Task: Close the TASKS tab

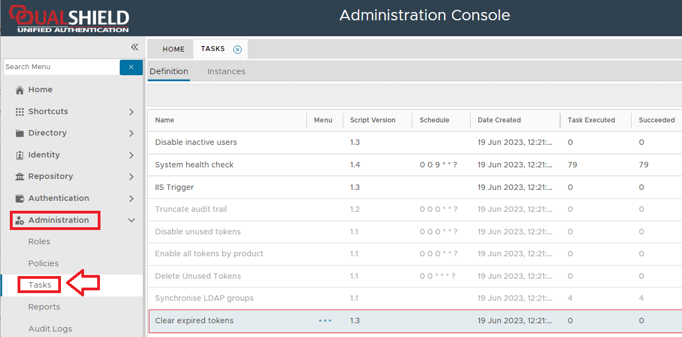Action: [x=237, y=49]
